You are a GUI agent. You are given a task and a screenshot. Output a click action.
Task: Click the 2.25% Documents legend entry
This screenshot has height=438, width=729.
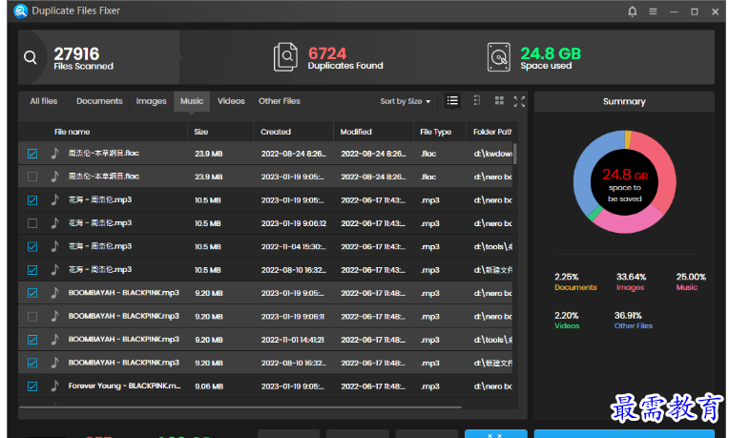pyautogui.click(x=575, y=282)
